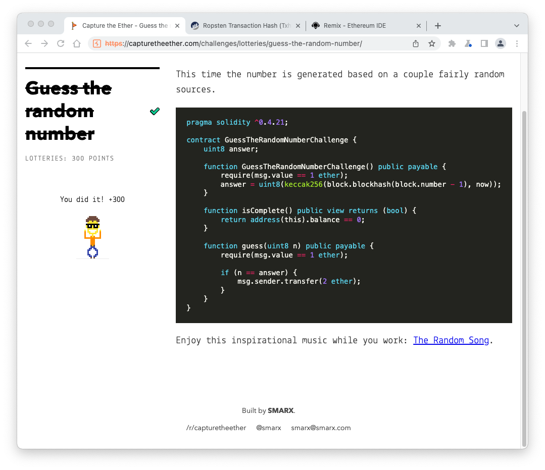Open the user profile avatar
The height and width of the screenshot is (470, 545).
(501, 43)
